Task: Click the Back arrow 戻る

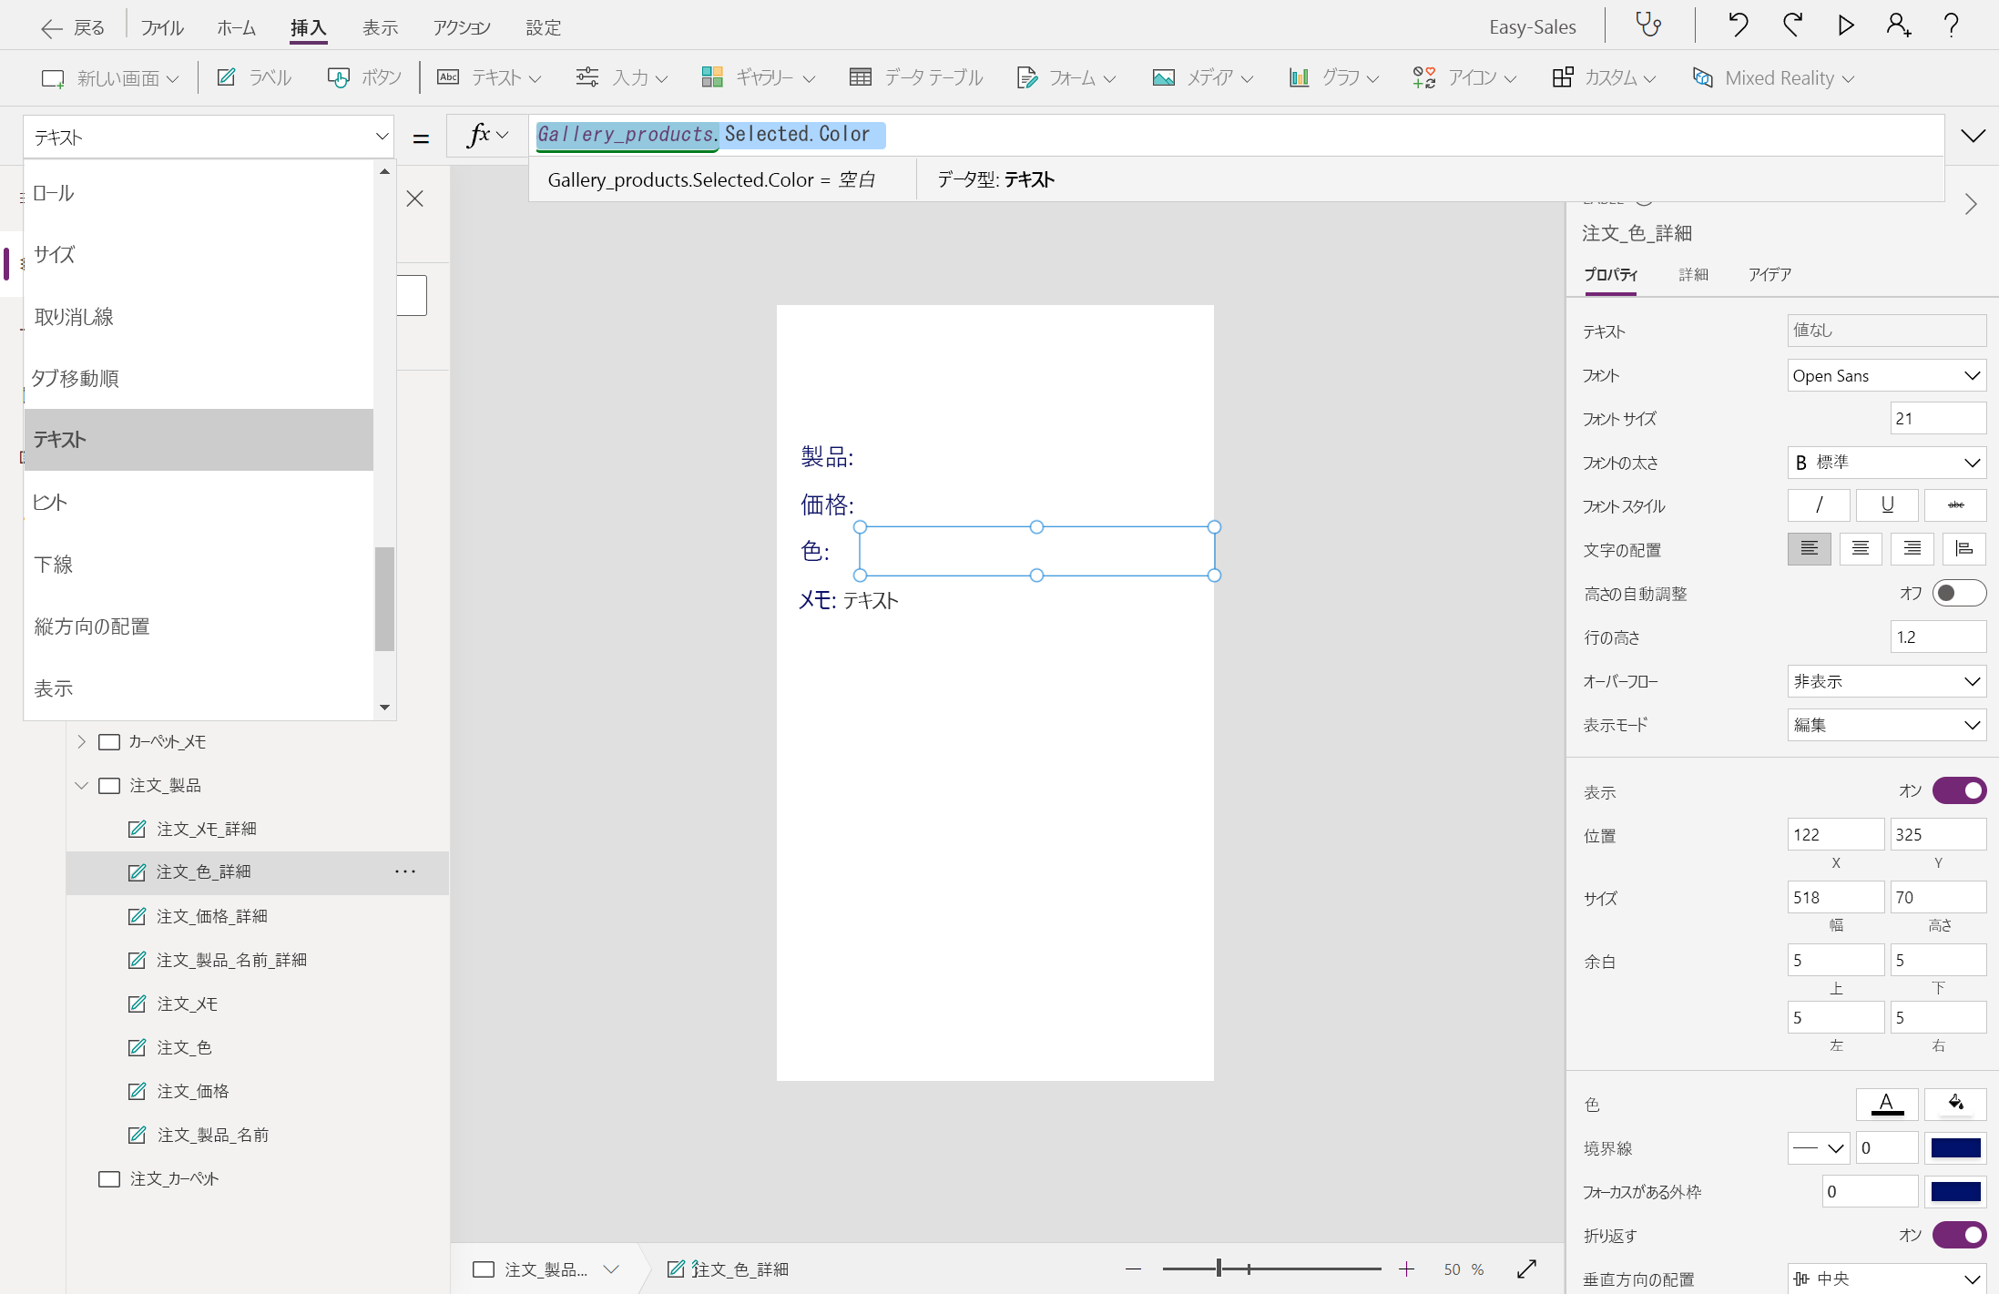Action: coord(73,27)
